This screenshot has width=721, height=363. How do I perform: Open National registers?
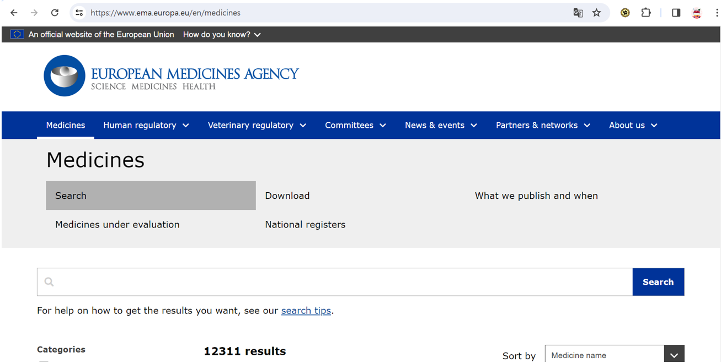click(305, 224)
